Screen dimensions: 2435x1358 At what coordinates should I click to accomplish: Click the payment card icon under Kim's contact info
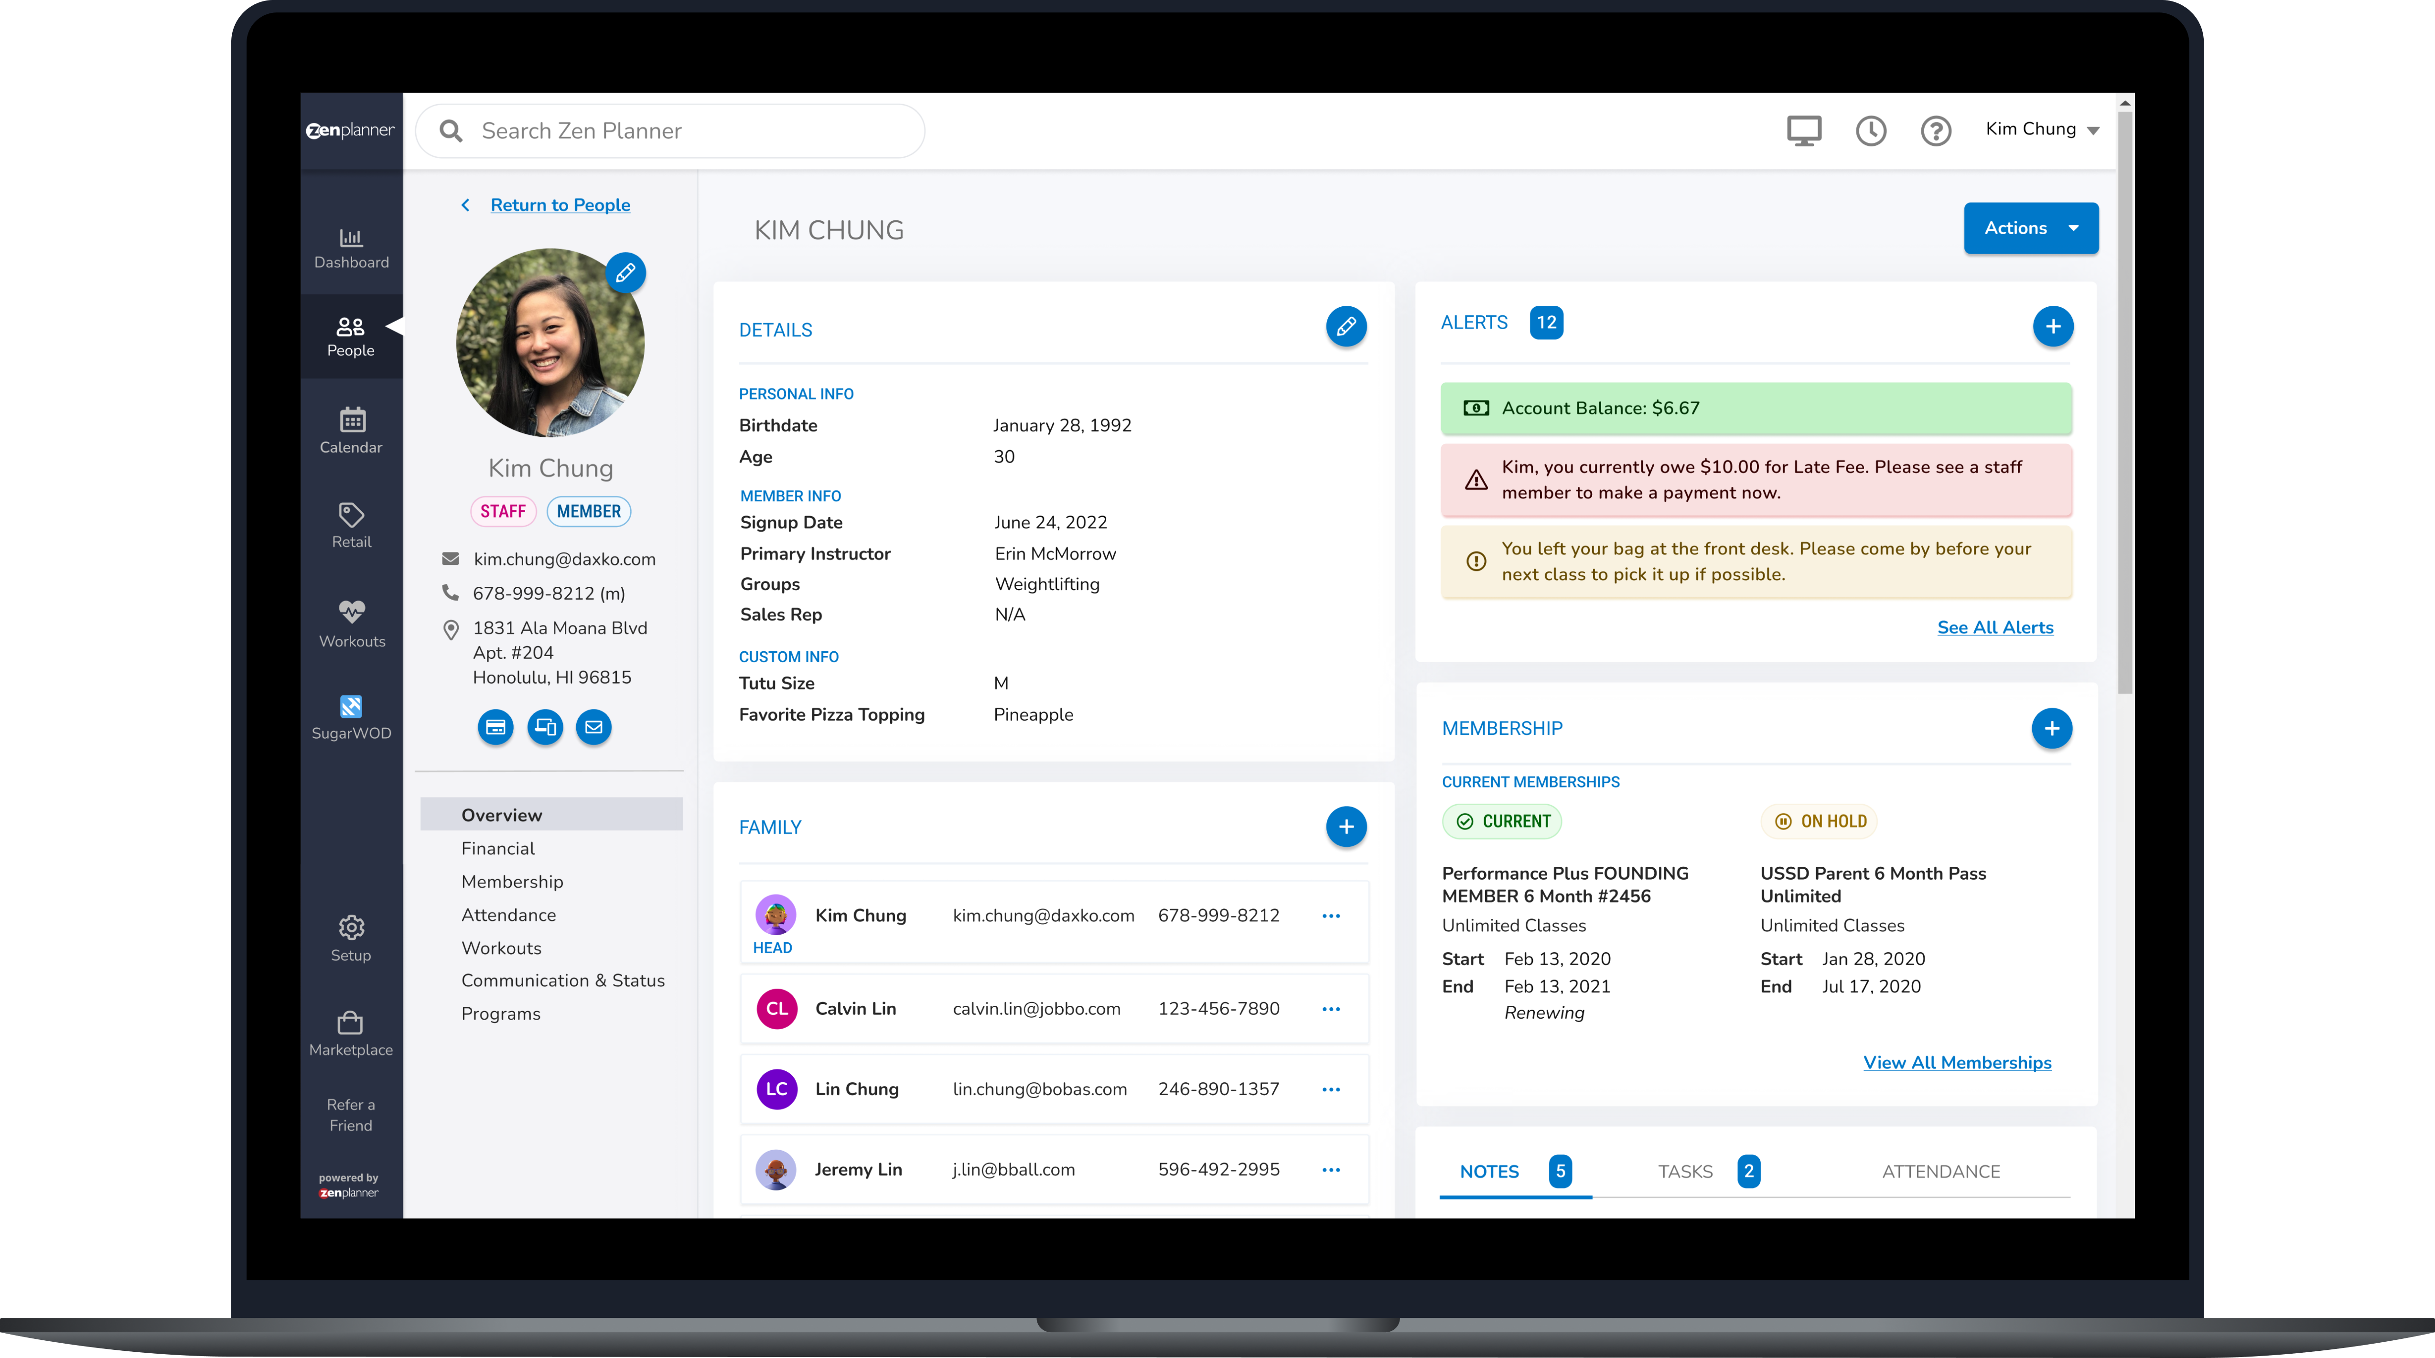(496, 727)
